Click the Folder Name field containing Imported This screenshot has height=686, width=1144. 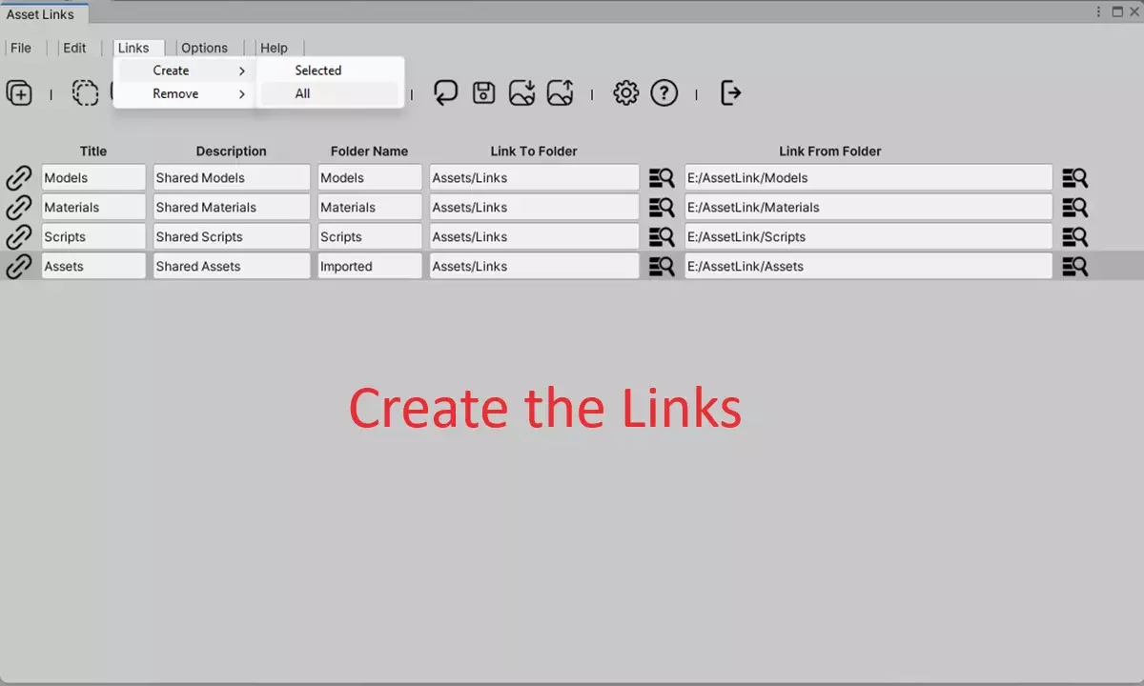tap(370, 267)
